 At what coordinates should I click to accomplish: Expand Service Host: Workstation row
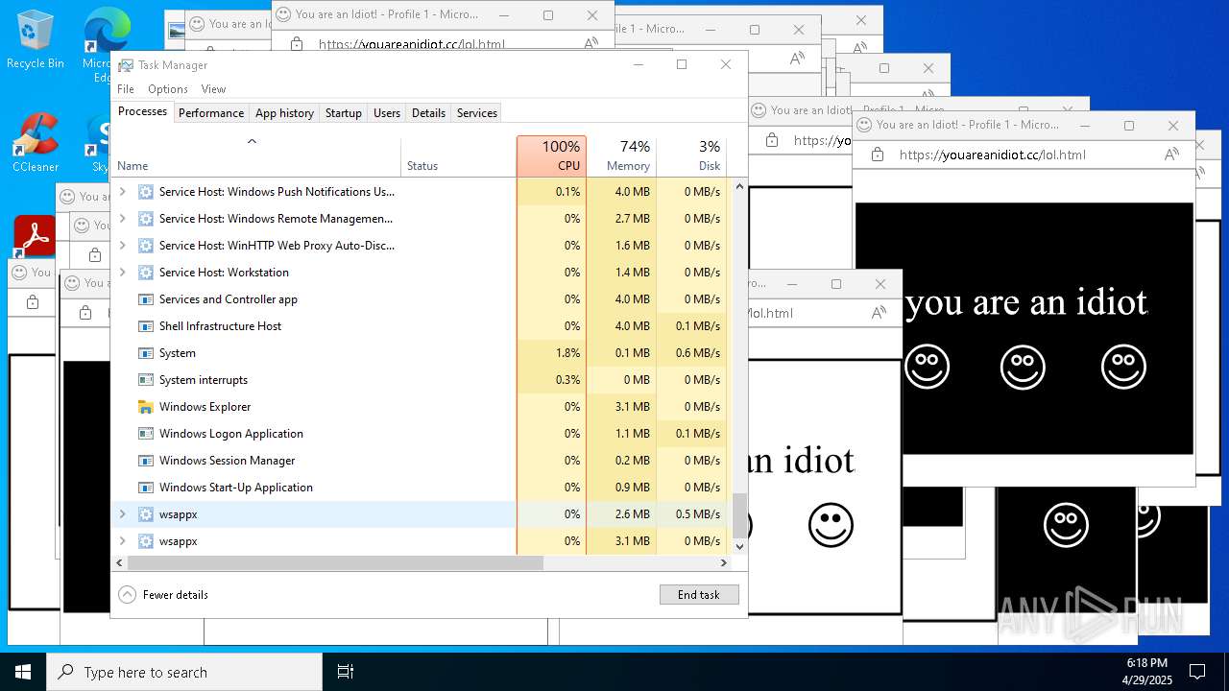[x=122, y=272]
